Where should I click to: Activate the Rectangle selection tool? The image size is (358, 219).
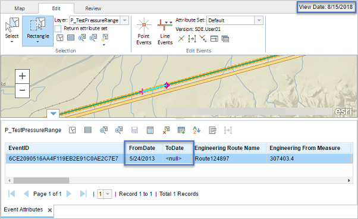pyautogui.click(x=38, y=31)
